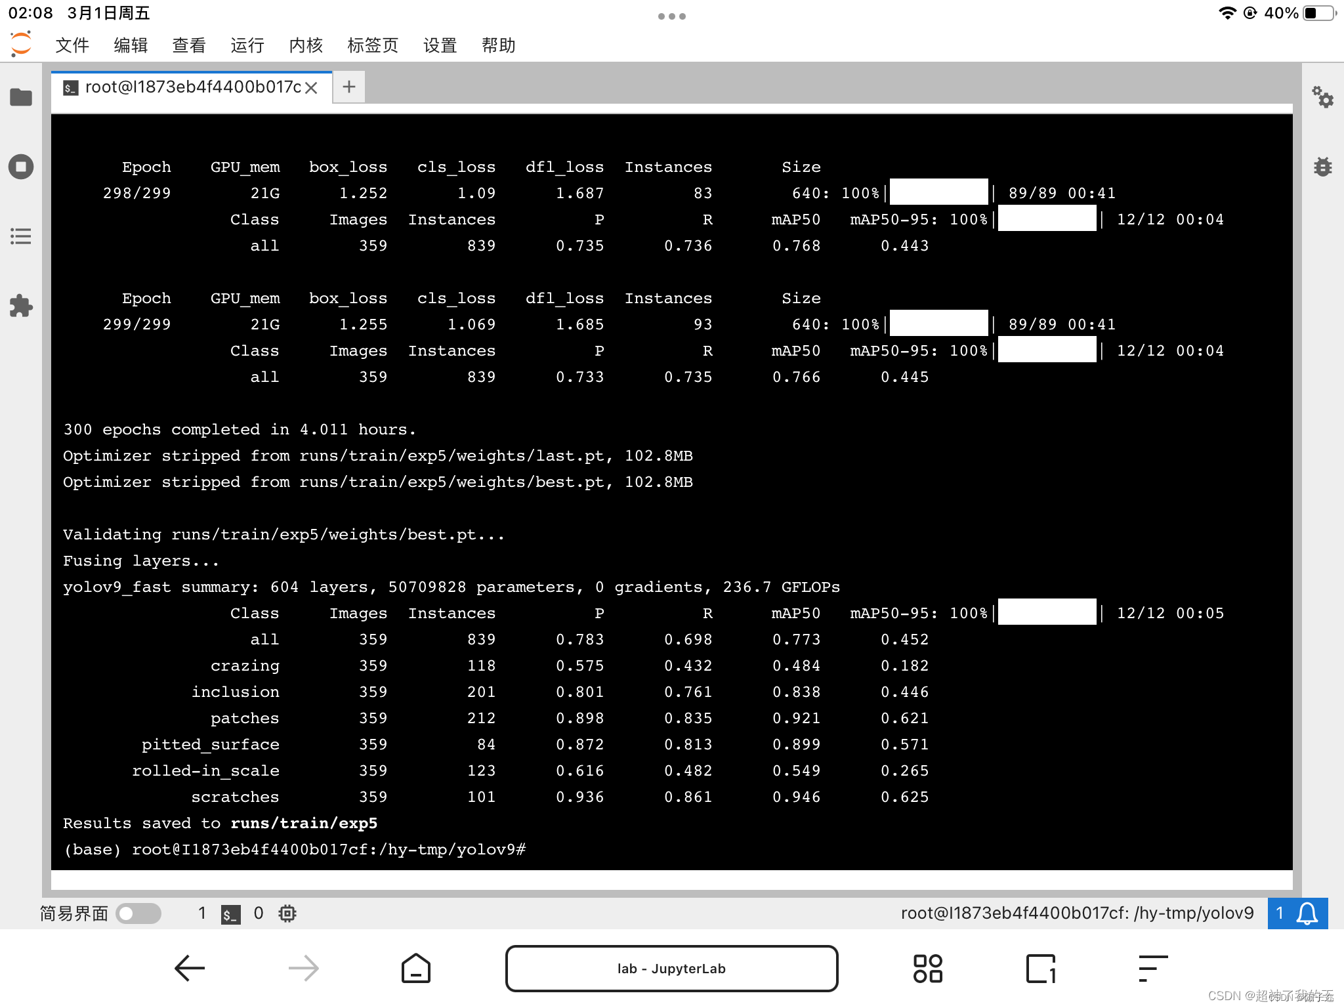Screen dimensions: 1344x1008
Task: Click the kernel chip icon in status bar
Action: pyautogui.click(x=287, y=913)
